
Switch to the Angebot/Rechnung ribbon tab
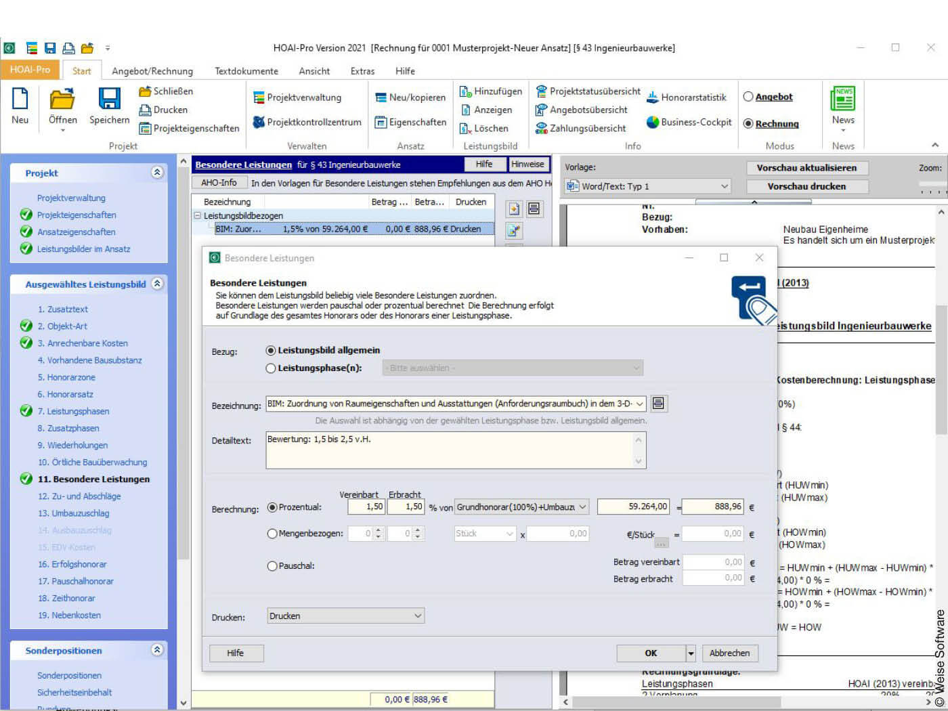152,70
